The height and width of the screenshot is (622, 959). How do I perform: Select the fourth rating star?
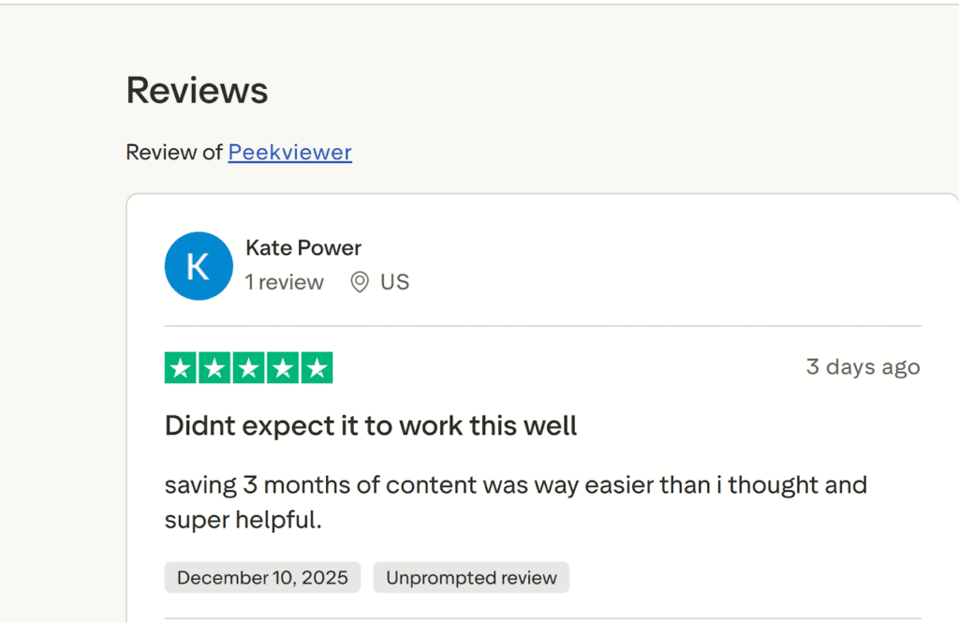coord(282,367)
